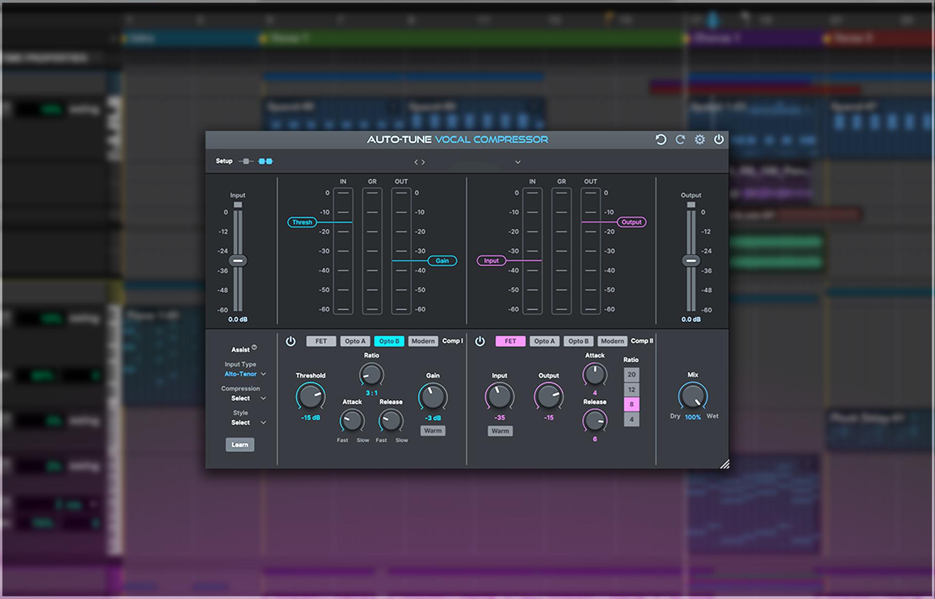Toggle Comp II power button
The width and height of the screenshot is (935, 599).
point(480,341)
